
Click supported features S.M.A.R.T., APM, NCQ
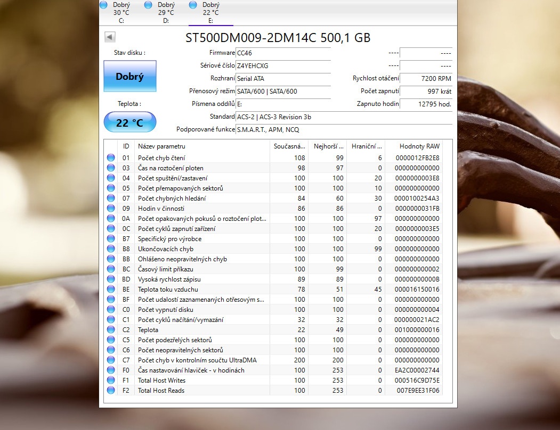pyautogui.click(x=344, y=130)
